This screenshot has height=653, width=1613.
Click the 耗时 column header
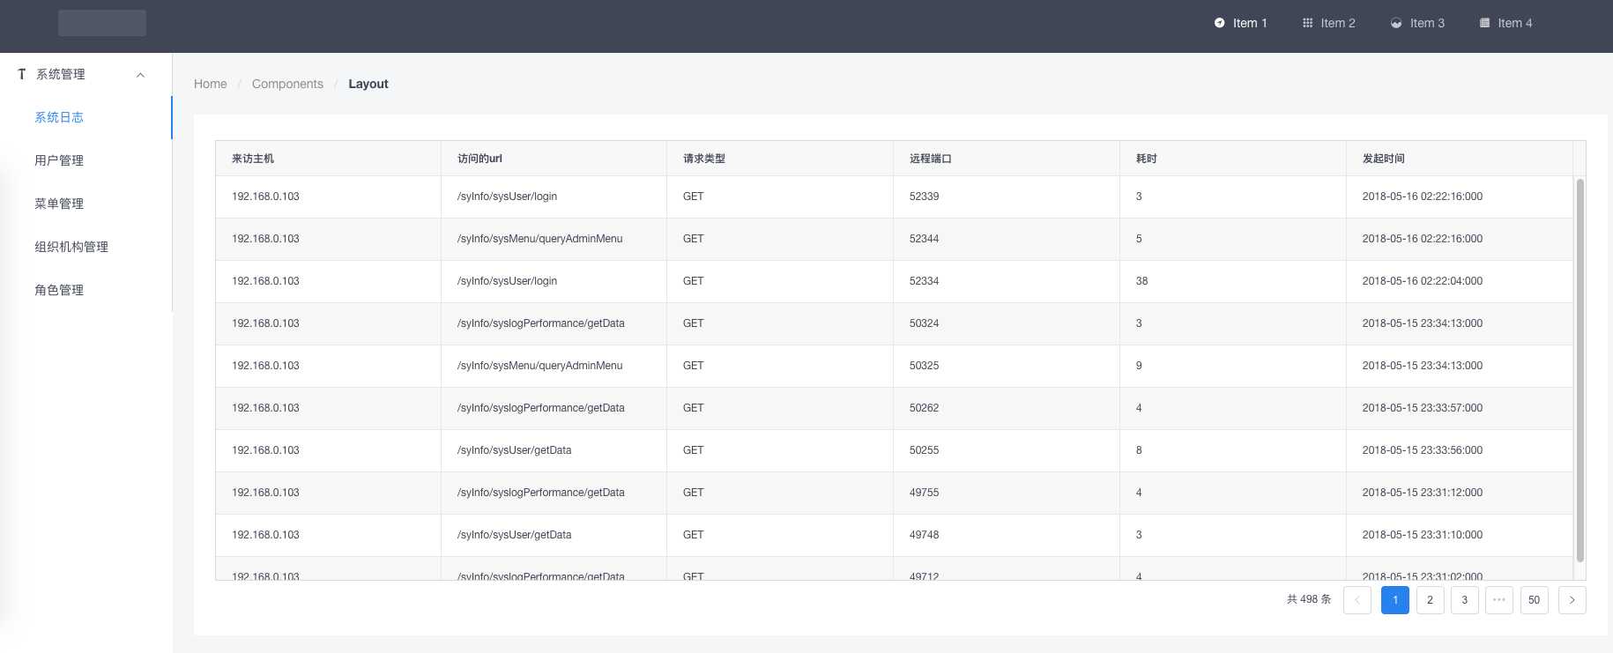tap(1233, 159)
